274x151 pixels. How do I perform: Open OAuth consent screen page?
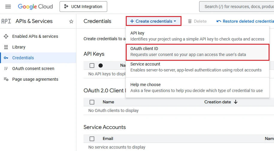(33, 69)
